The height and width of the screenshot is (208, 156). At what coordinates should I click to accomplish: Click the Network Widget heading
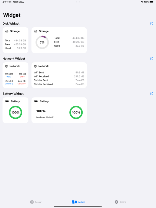(14, 58)
